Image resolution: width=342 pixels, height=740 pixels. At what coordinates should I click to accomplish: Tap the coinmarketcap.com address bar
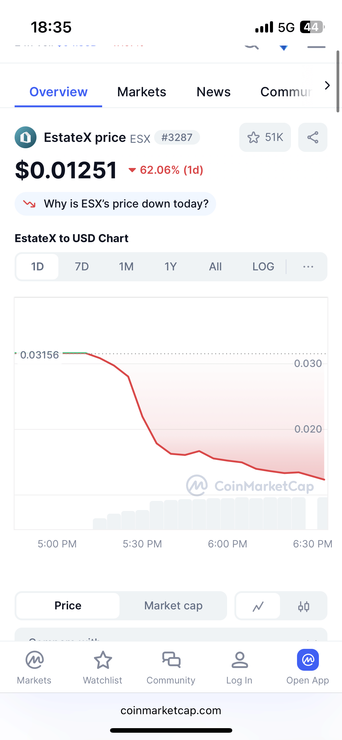[x=171, y=711]
